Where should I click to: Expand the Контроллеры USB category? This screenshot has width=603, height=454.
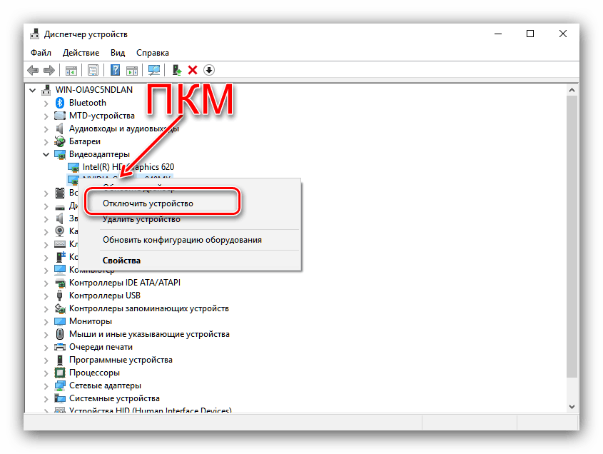pyautogui.click(x=46, y=296)
